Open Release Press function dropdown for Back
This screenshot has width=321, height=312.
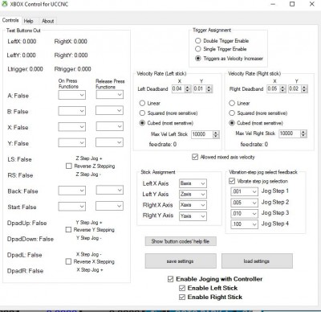tap(110, 190)
